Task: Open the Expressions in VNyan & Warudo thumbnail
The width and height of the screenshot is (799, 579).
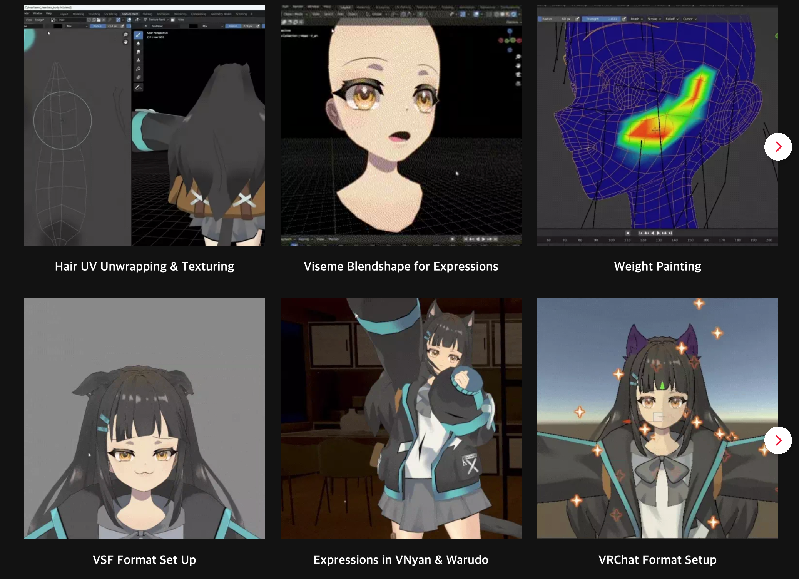Action: [401, 419]
